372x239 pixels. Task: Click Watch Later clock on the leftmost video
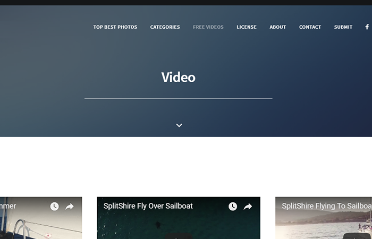(x=54, y=207)
